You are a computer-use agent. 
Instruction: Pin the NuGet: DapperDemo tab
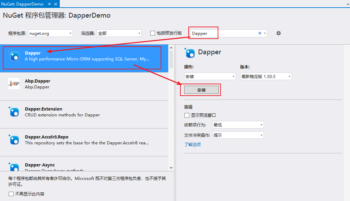(49, 4)
